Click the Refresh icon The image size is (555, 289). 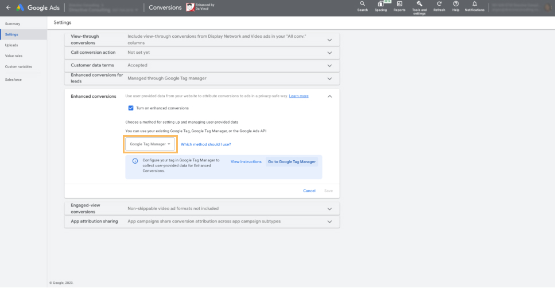[x=439, y=6]
